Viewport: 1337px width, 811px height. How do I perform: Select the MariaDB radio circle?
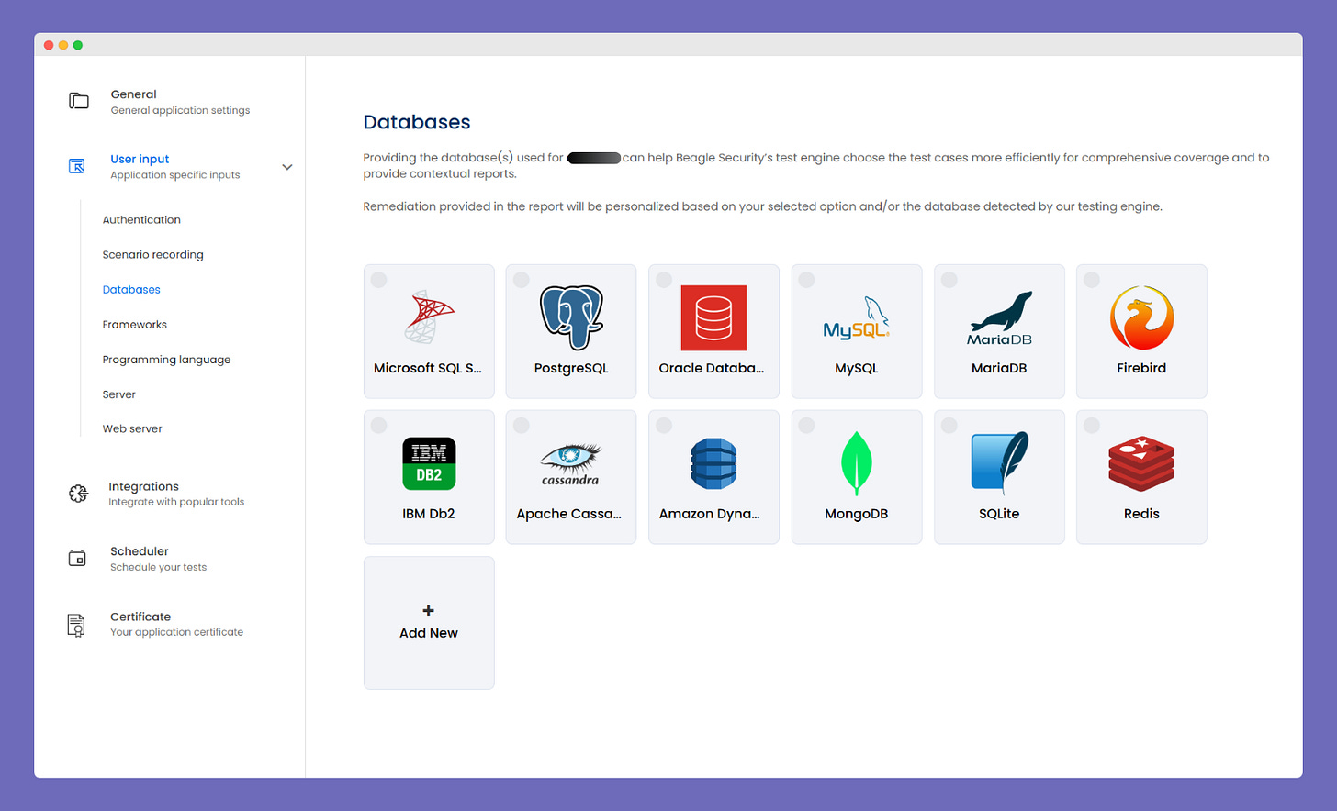point(949,280)
